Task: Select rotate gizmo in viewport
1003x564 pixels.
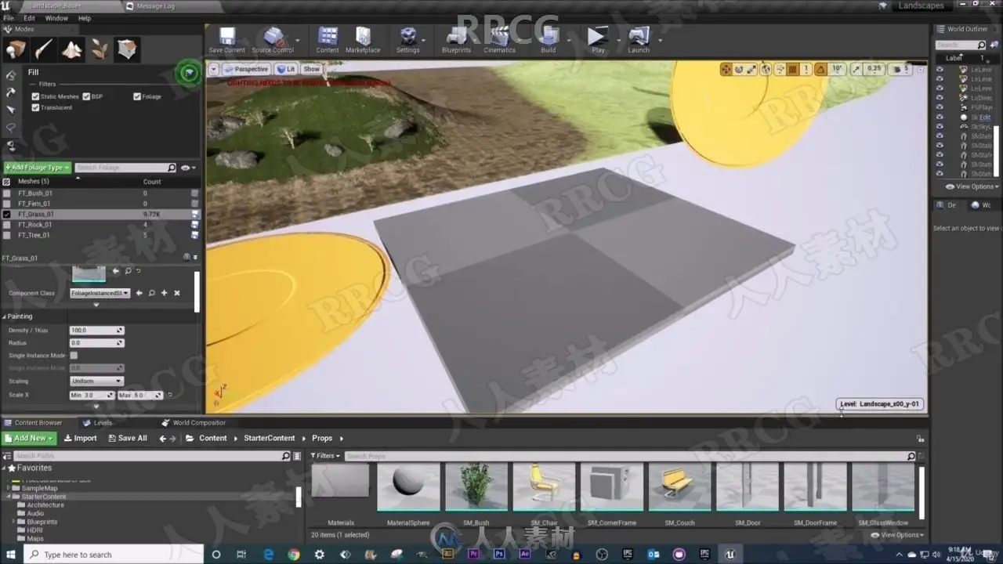Action: click(739, 70)
